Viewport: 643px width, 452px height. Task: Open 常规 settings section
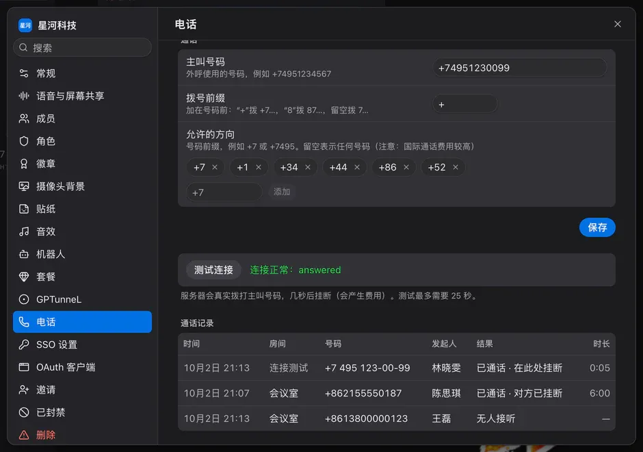(x=82, y=73)
